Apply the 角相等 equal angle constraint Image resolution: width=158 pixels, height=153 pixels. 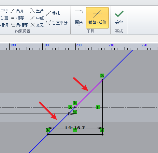[x=19, y=25]
